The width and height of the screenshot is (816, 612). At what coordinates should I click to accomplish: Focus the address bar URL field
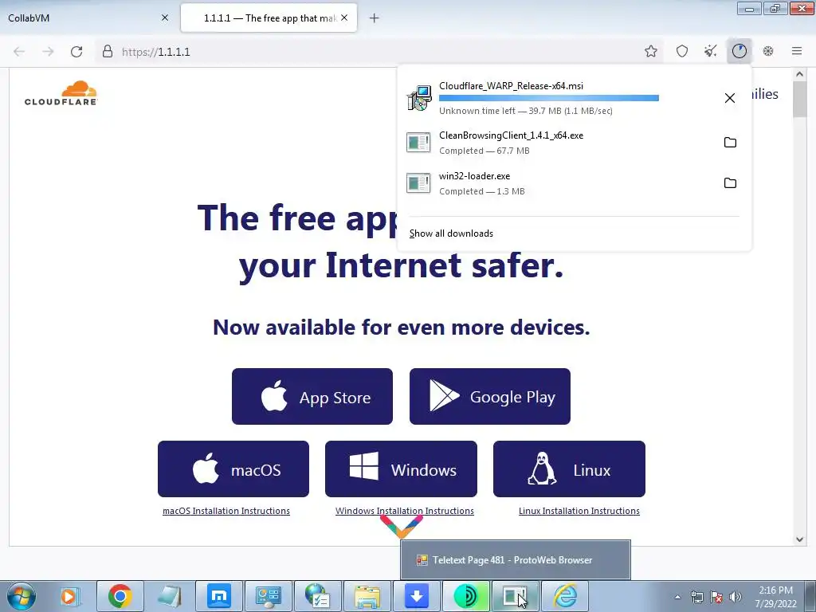pos(379,52)
